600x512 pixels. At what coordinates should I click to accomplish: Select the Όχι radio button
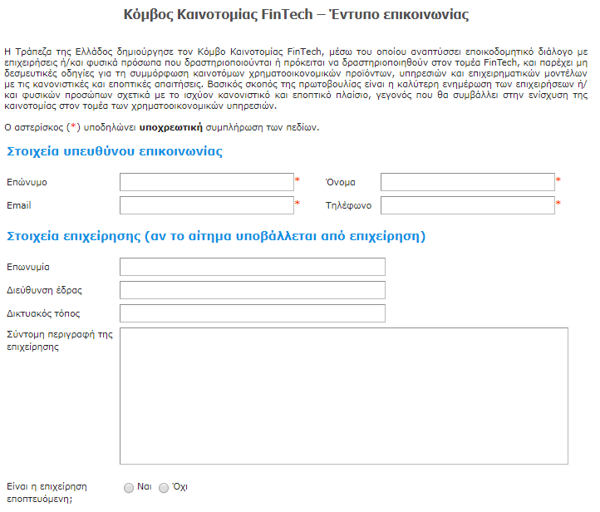point(164,488)
